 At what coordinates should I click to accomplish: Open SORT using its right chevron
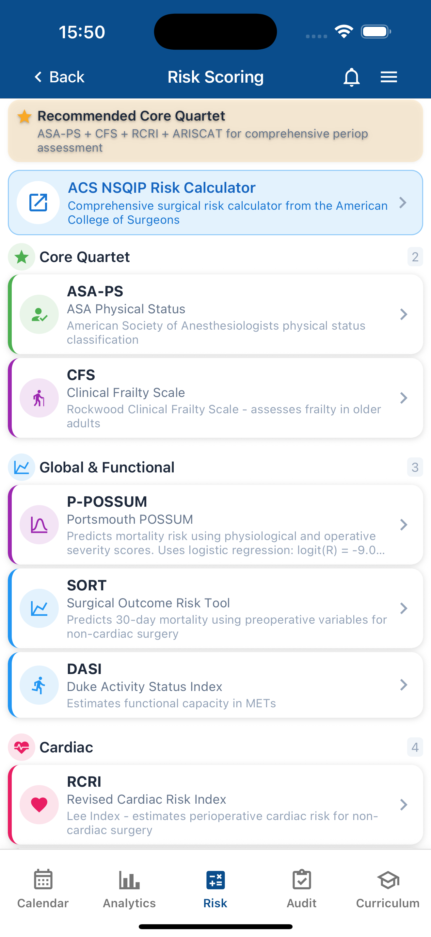tap(403, 608)
